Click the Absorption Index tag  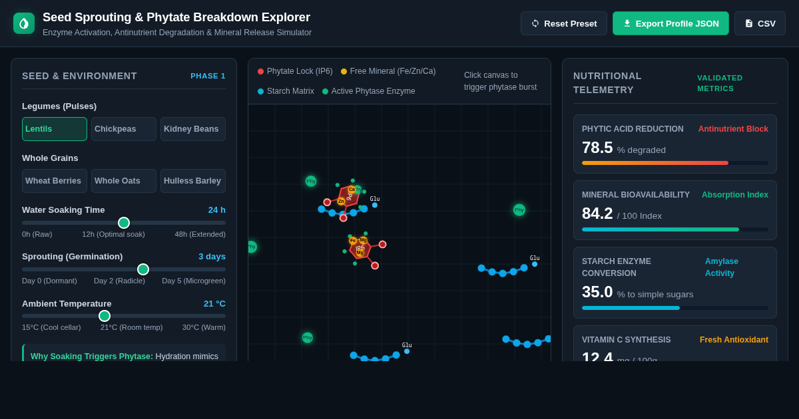tap(735, 195)
